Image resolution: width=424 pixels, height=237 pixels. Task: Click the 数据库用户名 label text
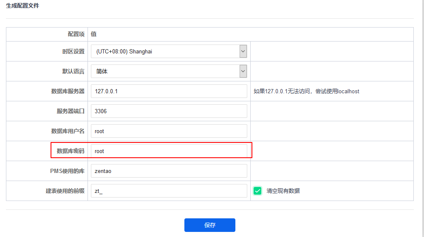click(68, 131)
